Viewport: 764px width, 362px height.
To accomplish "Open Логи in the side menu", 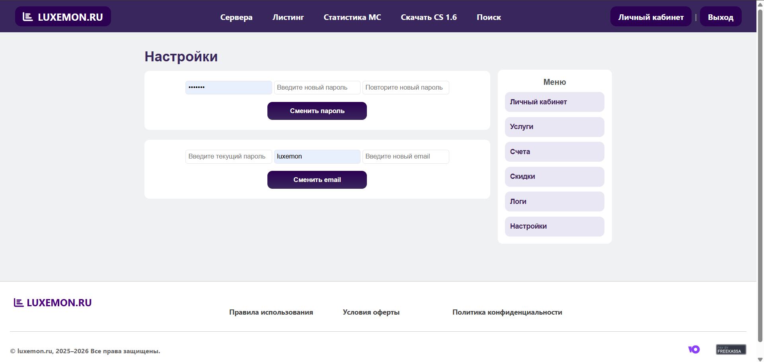I will 554,202.
